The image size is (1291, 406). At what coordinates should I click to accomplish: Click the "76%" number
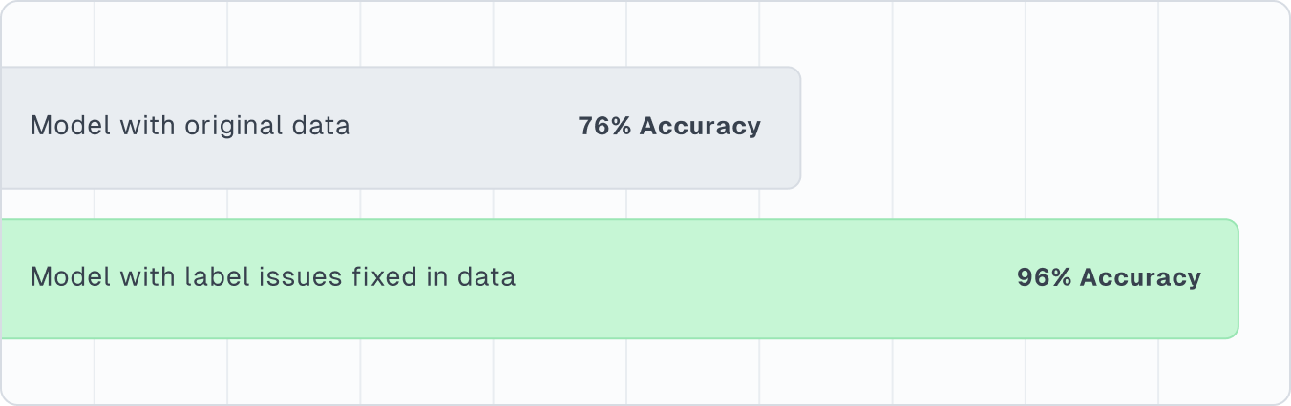tap(604, 127)
